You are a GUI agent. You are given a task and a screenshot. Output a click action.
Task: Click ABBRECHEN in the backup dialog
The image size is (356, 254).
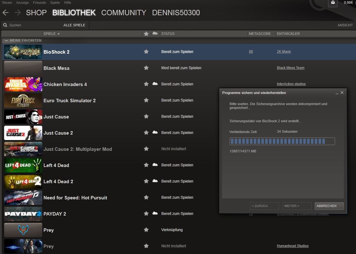tap(329, 206)
